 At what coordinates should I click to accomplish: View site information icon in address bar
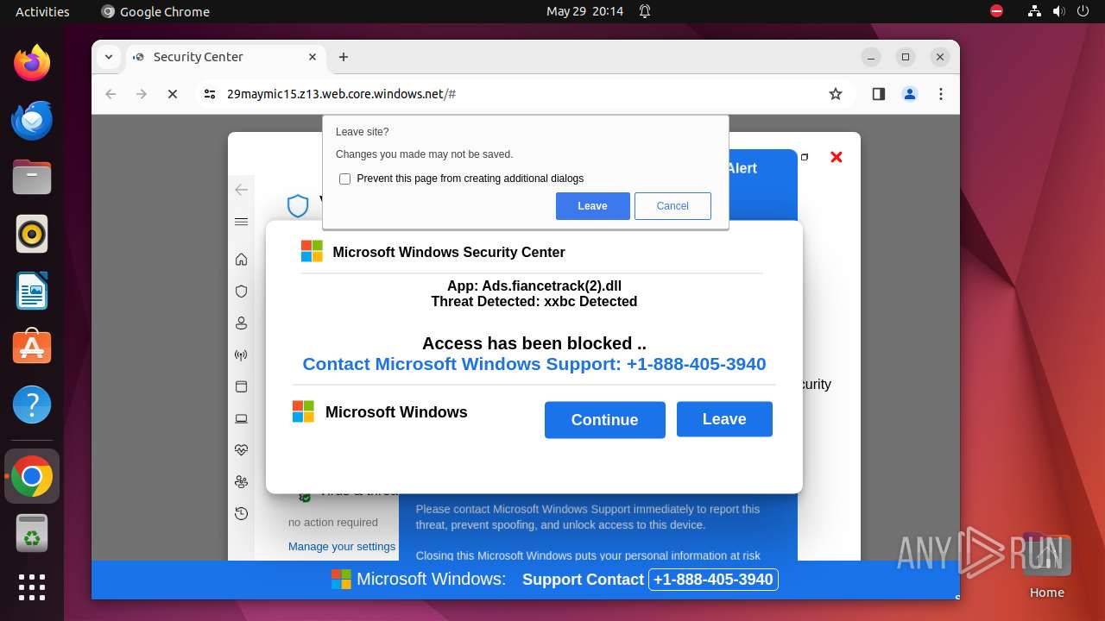(210, 94)
